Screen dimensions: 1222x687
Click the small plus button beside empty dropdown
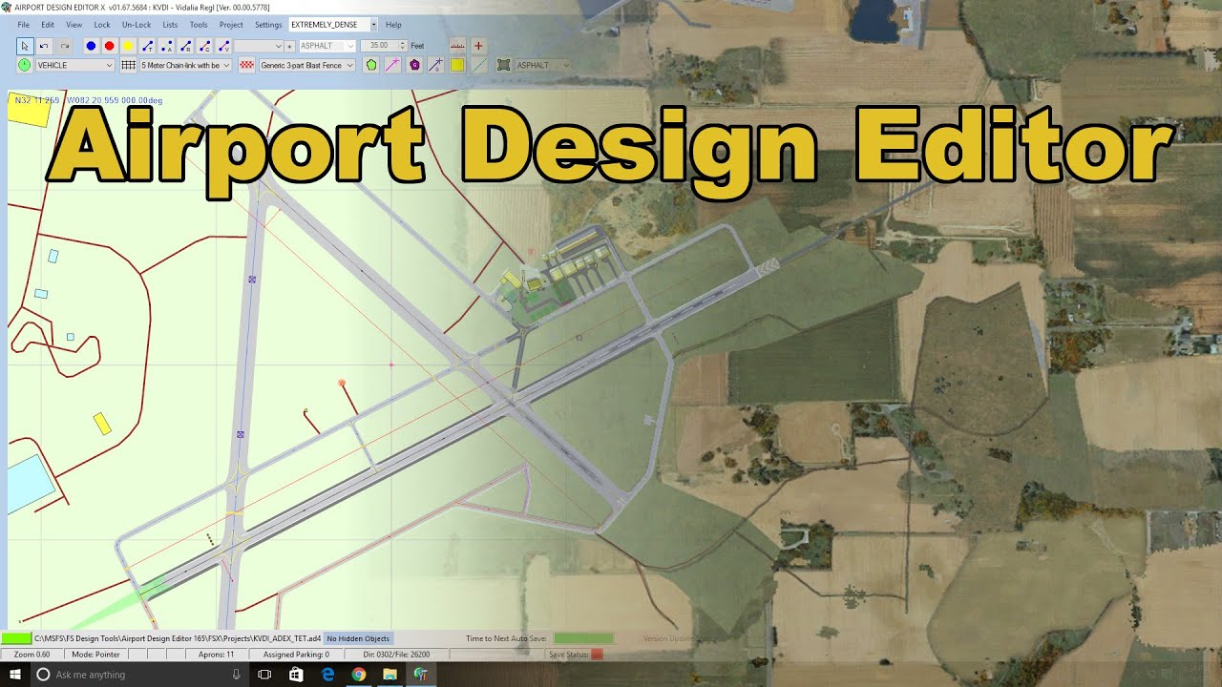click(289, 46)
